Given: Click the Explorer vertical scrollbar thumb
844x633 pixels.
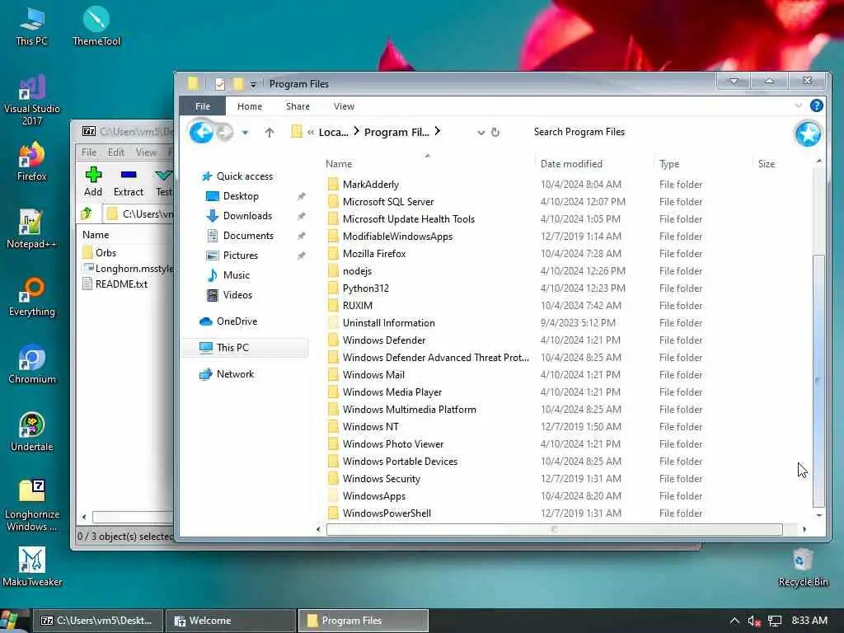Looking at the screenshot, I should pos(818,379).
